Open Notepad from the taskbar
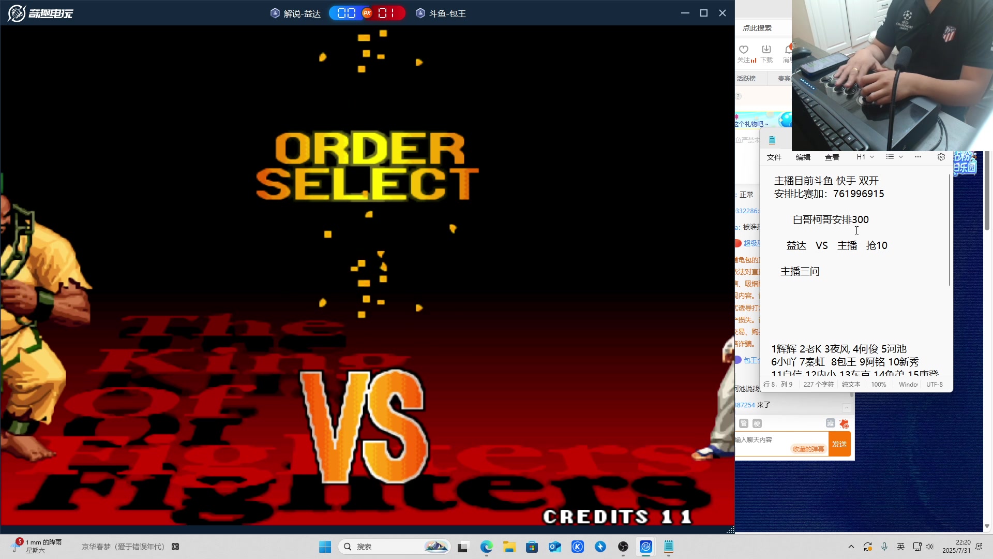 (x=669, y=547)
